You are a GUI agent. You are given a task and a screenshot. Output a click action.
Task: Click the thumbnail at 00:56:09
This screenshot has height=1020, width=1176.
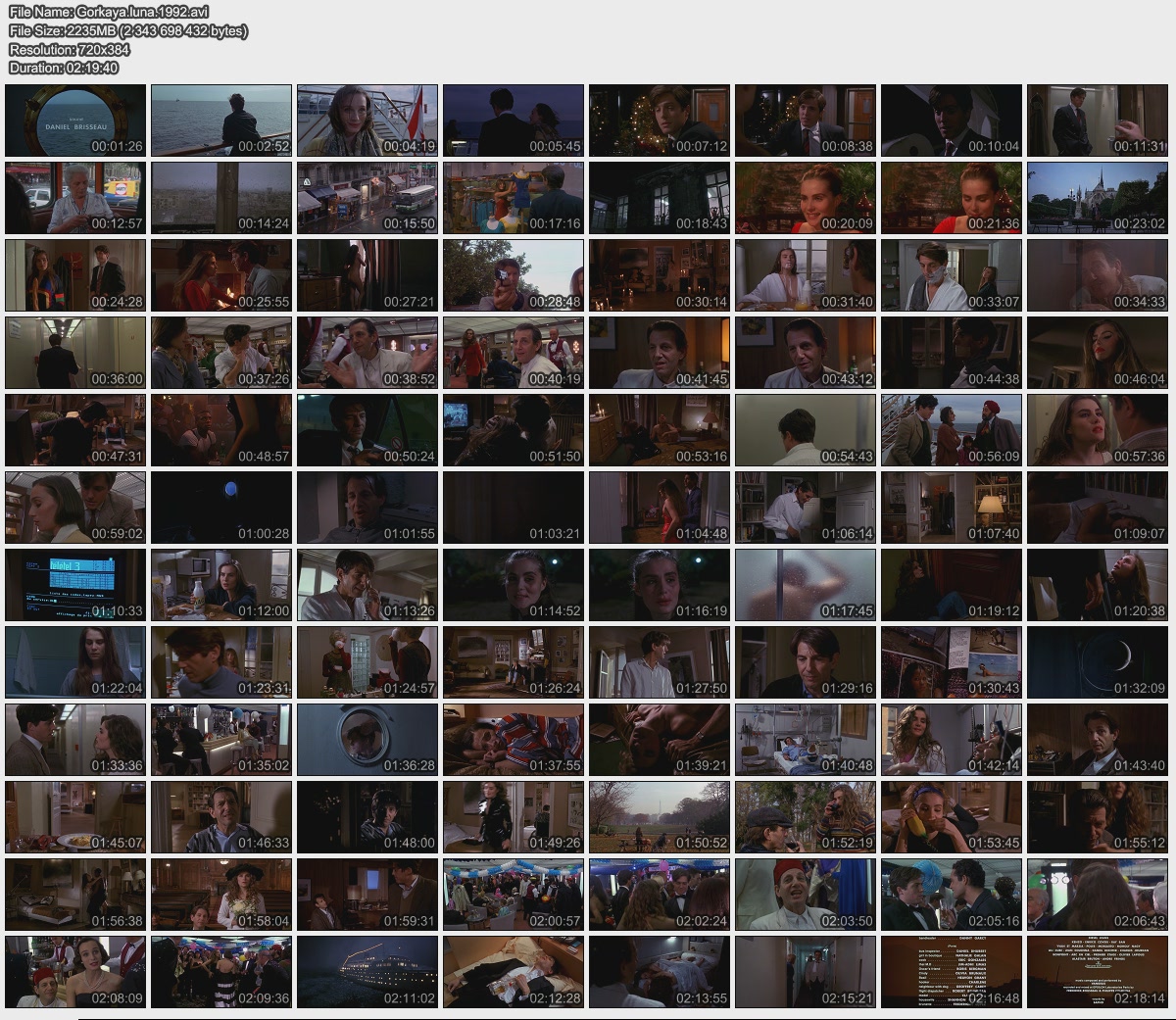click(952, 430)
